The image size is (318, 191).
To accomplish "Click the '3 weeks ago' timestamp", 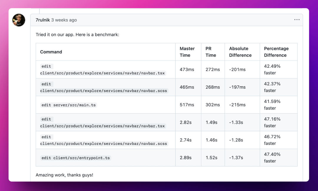I will click(x=64, y=20).
